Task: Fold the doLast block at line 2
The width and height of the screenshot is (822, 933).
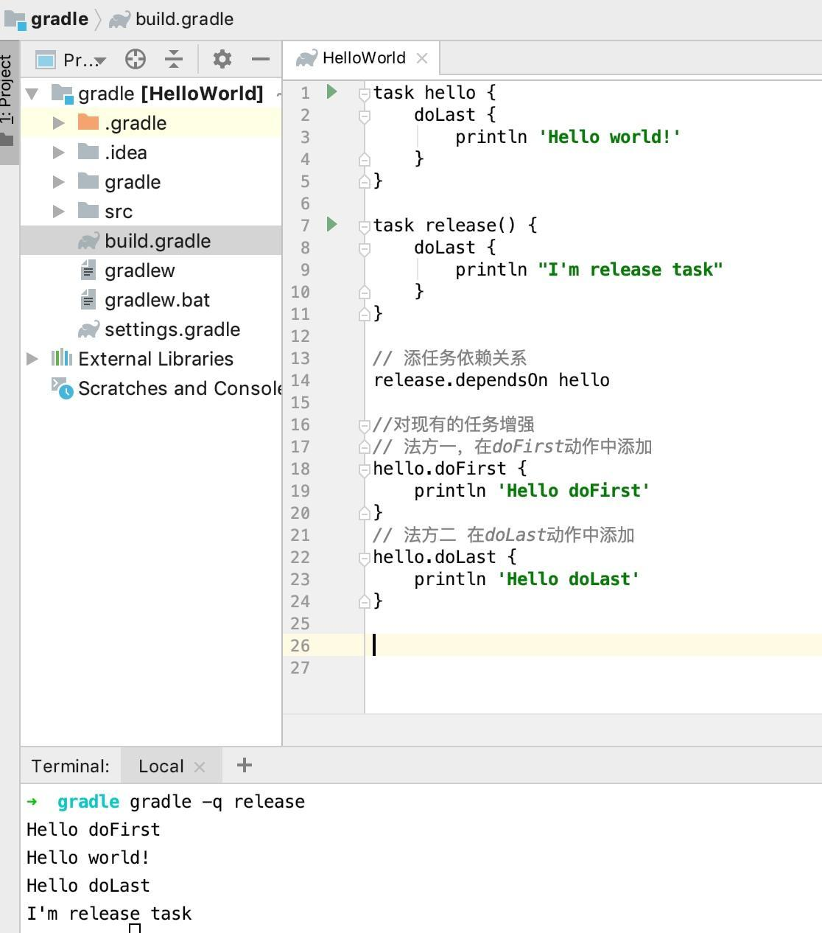Action: 364,116
